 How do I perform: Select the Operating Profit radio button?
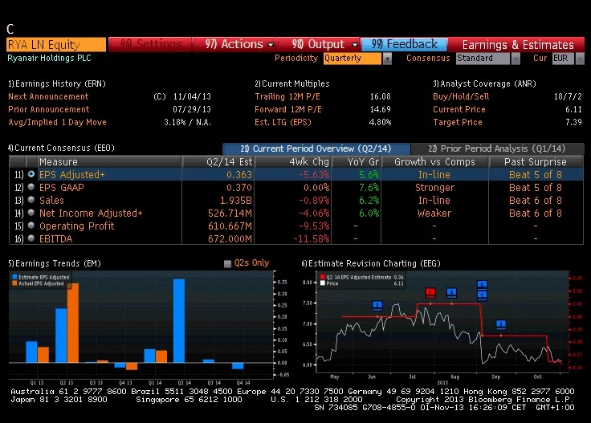(x=31, y=226)
